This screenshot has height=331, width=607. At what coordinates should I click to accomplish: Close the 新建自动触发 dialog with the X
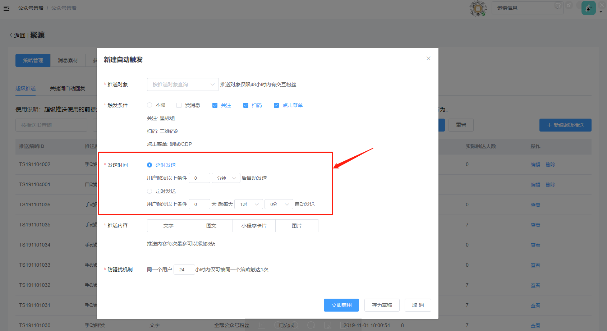(428, 58)
